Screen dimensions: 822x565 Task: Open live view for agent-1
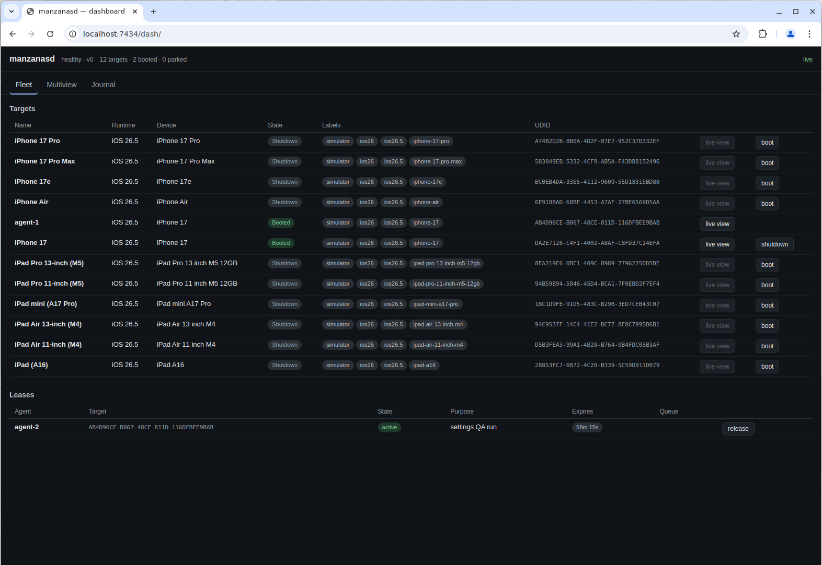click(717, 224)
